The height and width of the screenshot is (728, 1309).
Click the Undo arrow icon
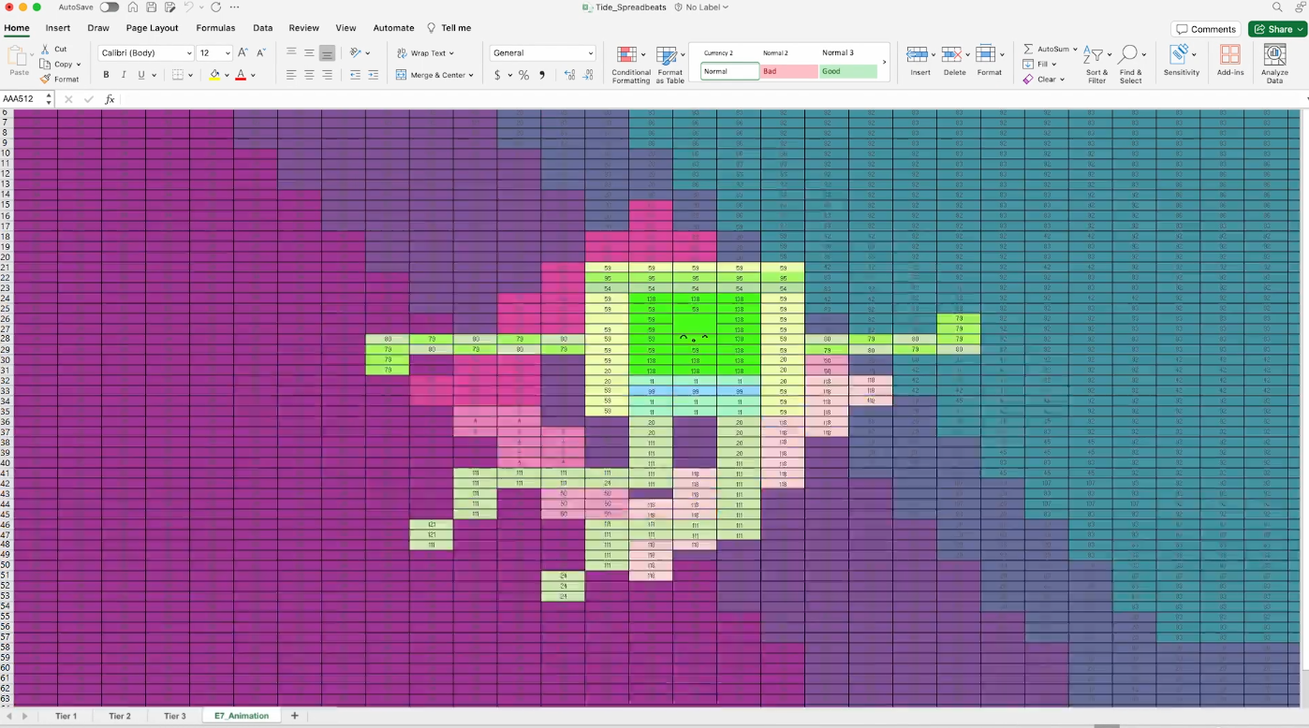coord(188,7)
